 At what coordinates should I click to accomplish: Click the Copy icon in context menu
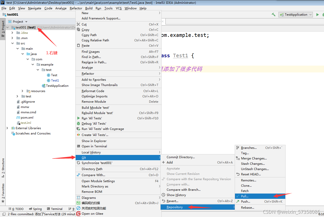[78, 30]
